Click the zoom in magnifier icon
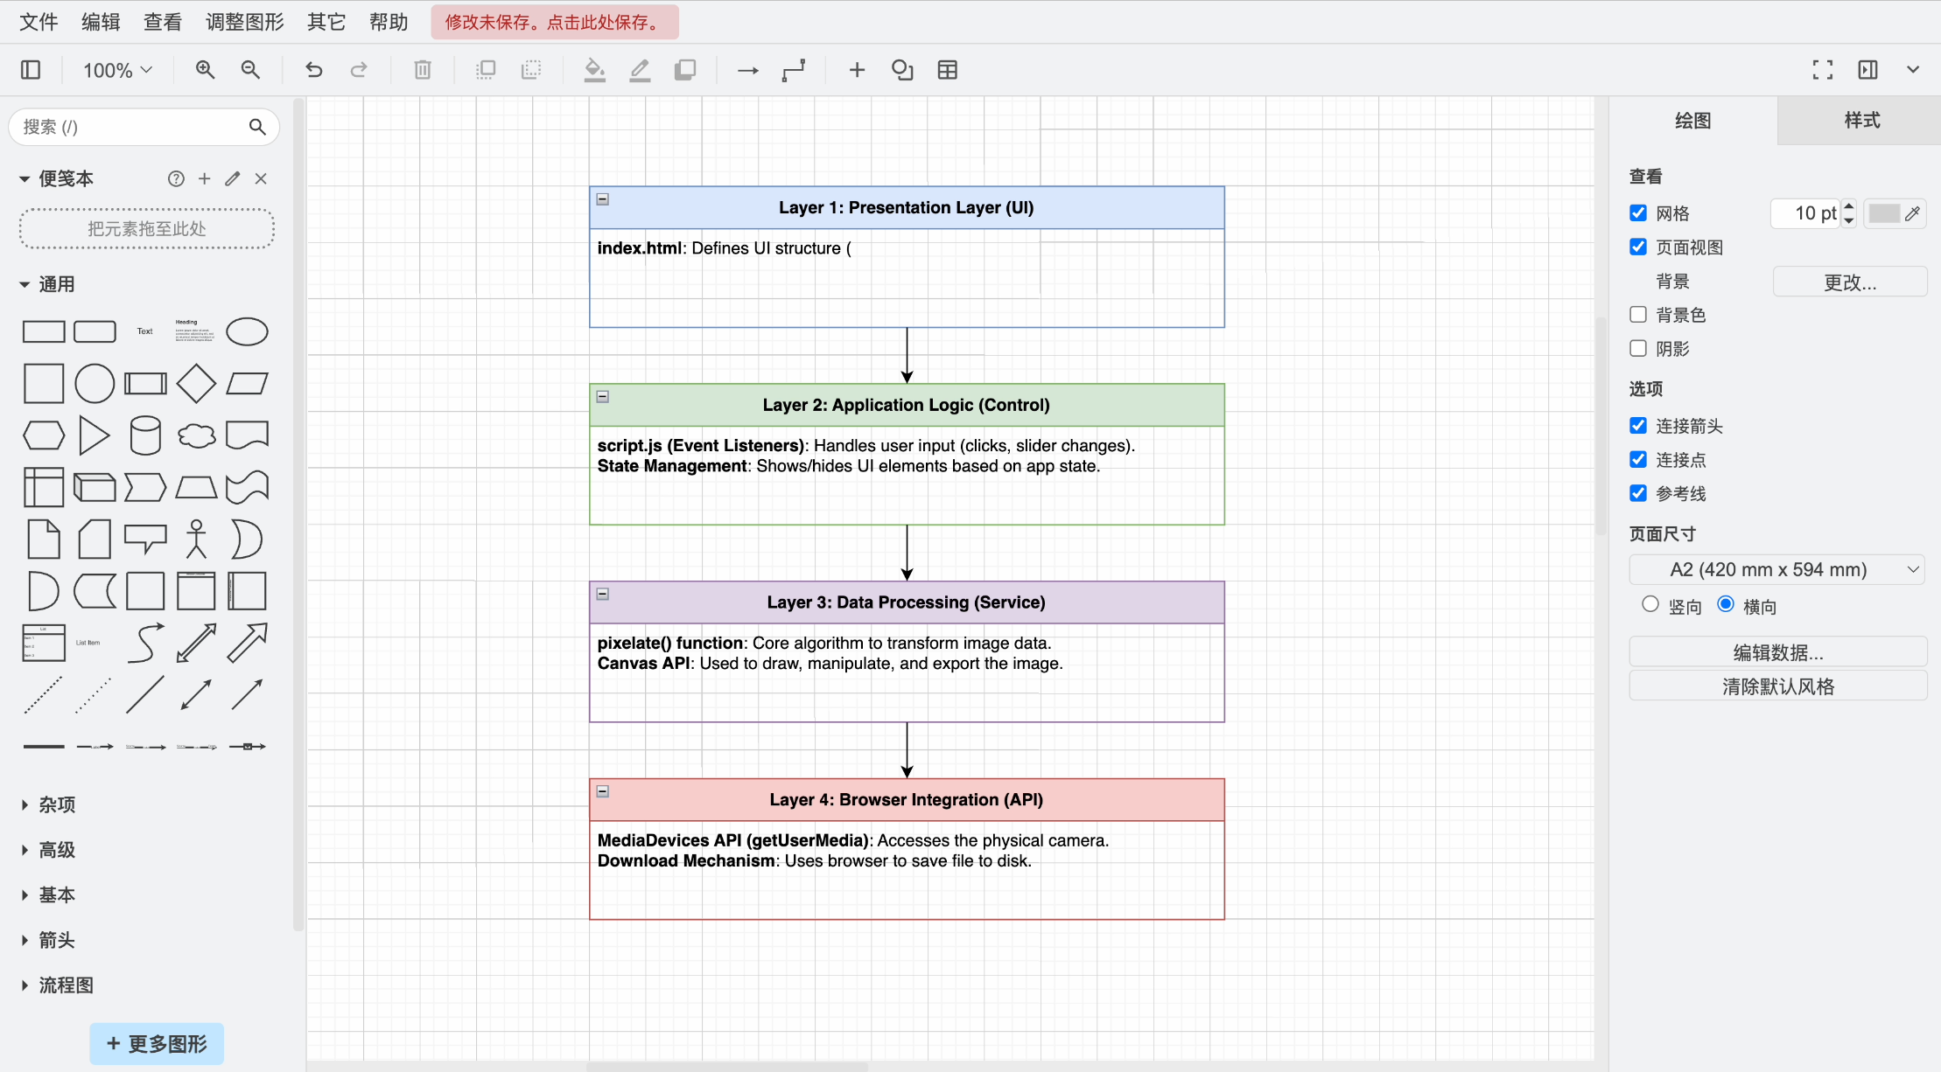 (x=205, y=70)
